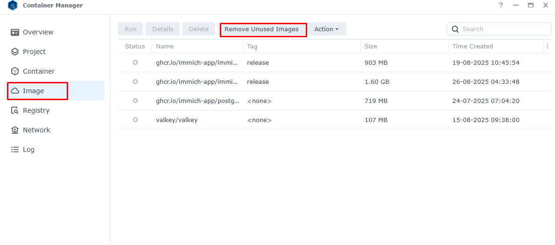Open column options via three-dot header menu
Image resolution: width=555 pixels, height=245 pixels.
pos(547,46)
